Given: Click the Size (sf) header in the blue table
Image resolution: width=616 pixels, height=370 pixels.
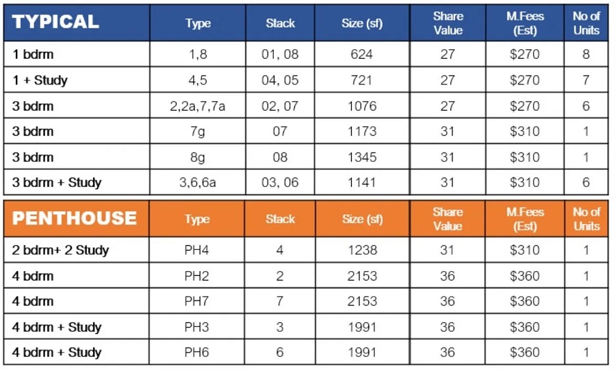Looking at the screenshot, I should click(361, 23).
